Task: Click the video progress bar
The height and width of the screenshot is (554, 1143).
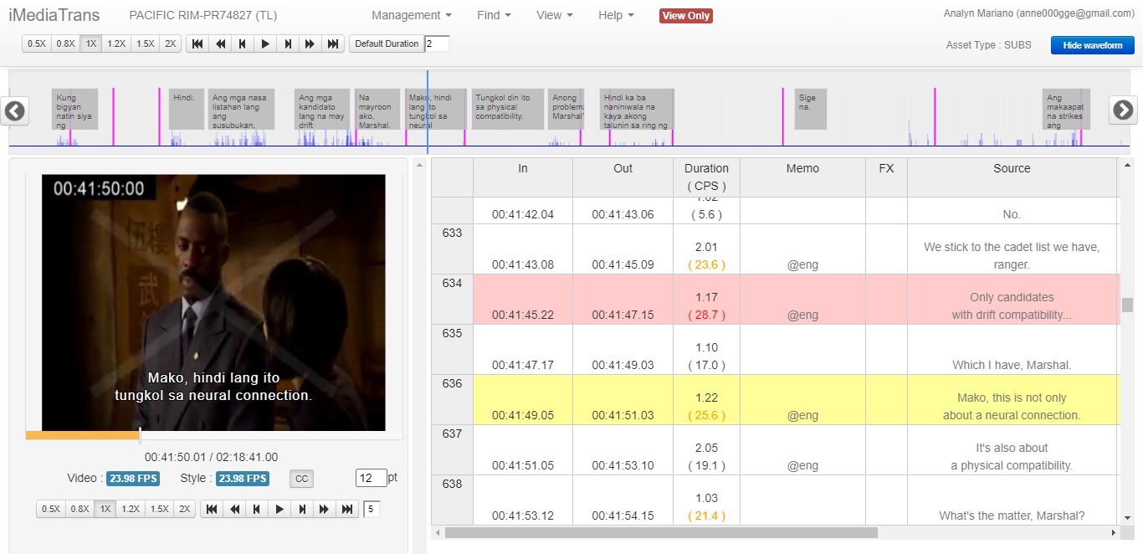Action: [214, 435]
